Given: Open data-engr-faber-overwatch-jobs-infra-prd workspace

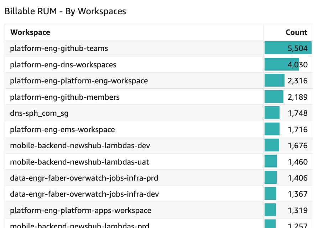Looking at the screenshot, I should coord(84,178).
